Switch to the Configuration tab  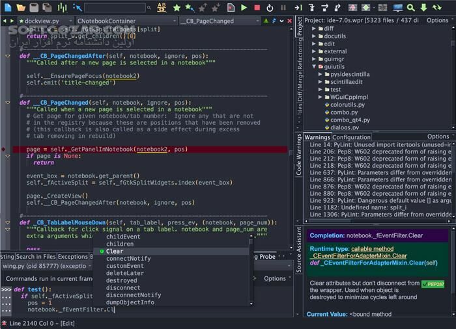point(352,137)
